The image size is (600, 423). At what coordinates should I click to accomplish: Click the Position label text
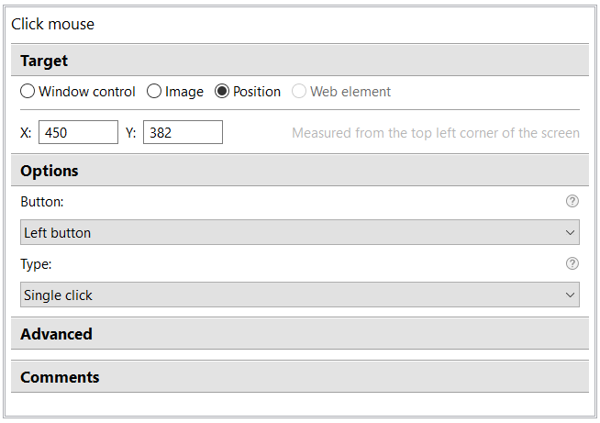257,92
